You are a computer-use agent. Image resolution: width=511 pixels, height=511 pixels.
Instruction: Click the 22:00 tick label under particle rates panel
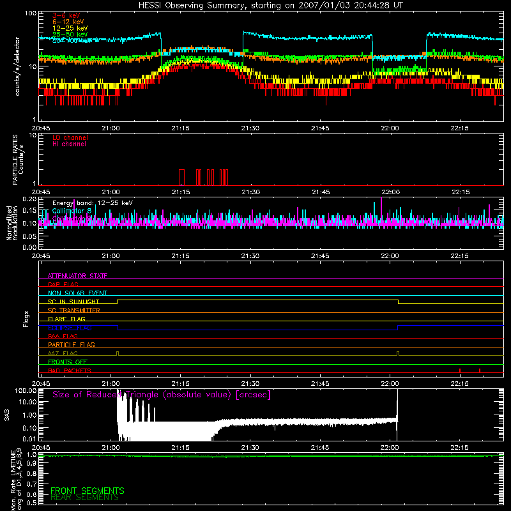click(x=390, y=192)
